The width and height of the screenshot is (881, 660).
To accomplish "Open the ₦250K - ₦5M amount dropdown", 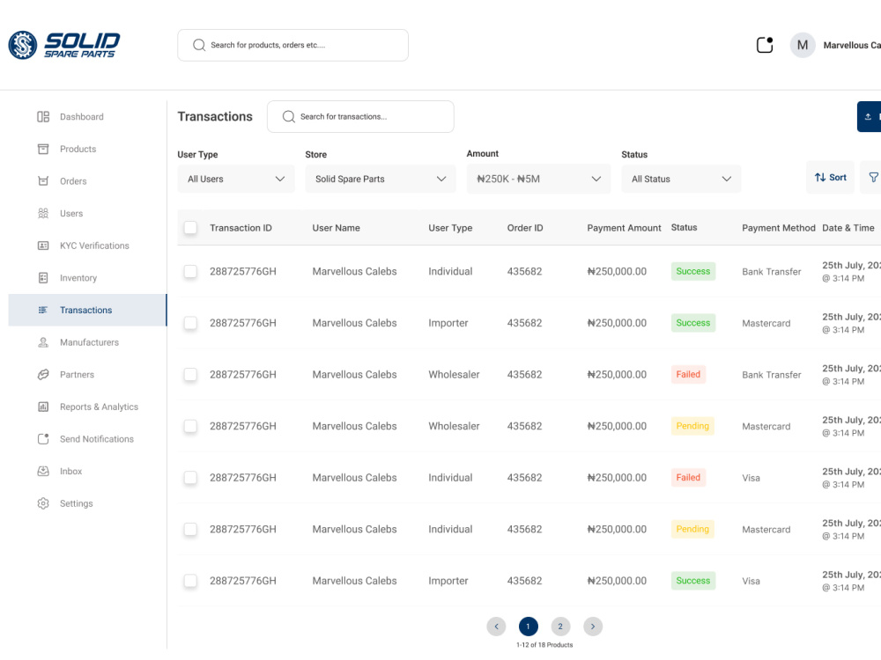I will coord(538,179).
